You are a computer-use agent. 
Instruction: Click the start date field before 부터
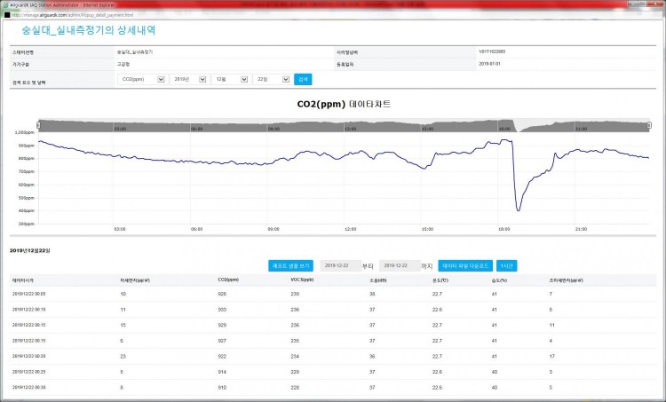pyautogui.click(x=338, y=265)
